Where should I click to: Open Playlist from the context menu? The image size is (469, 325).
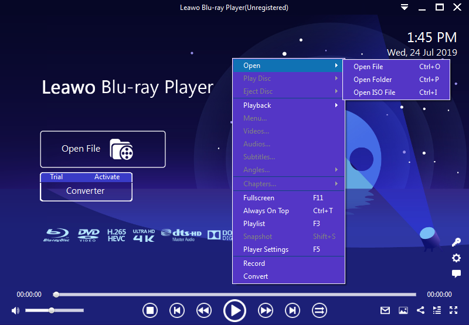coord(288,224)
